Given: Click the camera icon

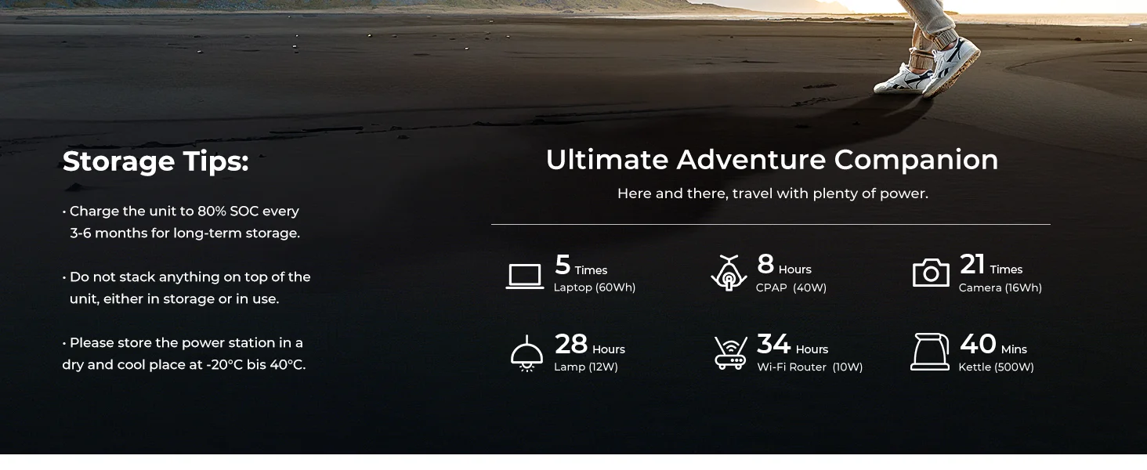Looking at the screenshot, I should [931, 273].
